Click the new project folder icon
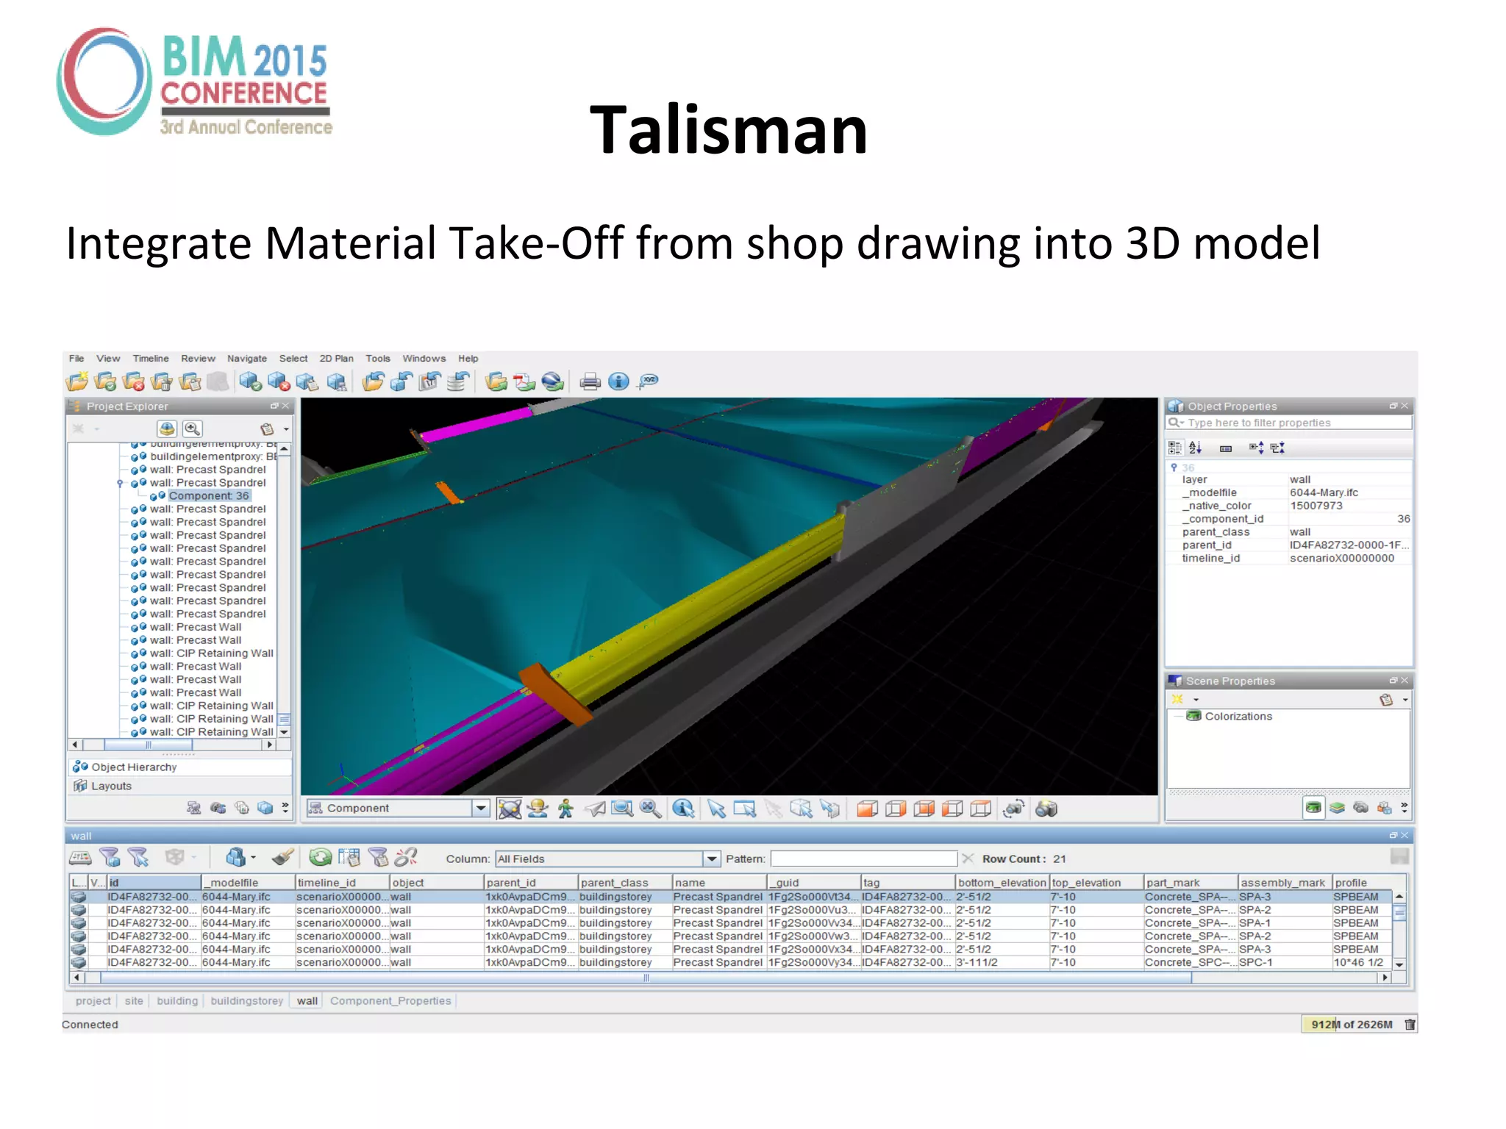Viewport: 1506px width, 1129px height. (76, 381)
